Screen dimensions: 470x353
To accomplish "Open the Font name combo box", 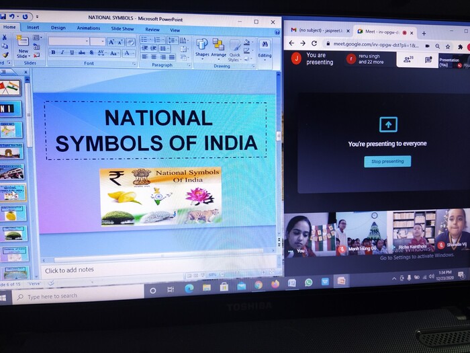I will coord(68,41).
